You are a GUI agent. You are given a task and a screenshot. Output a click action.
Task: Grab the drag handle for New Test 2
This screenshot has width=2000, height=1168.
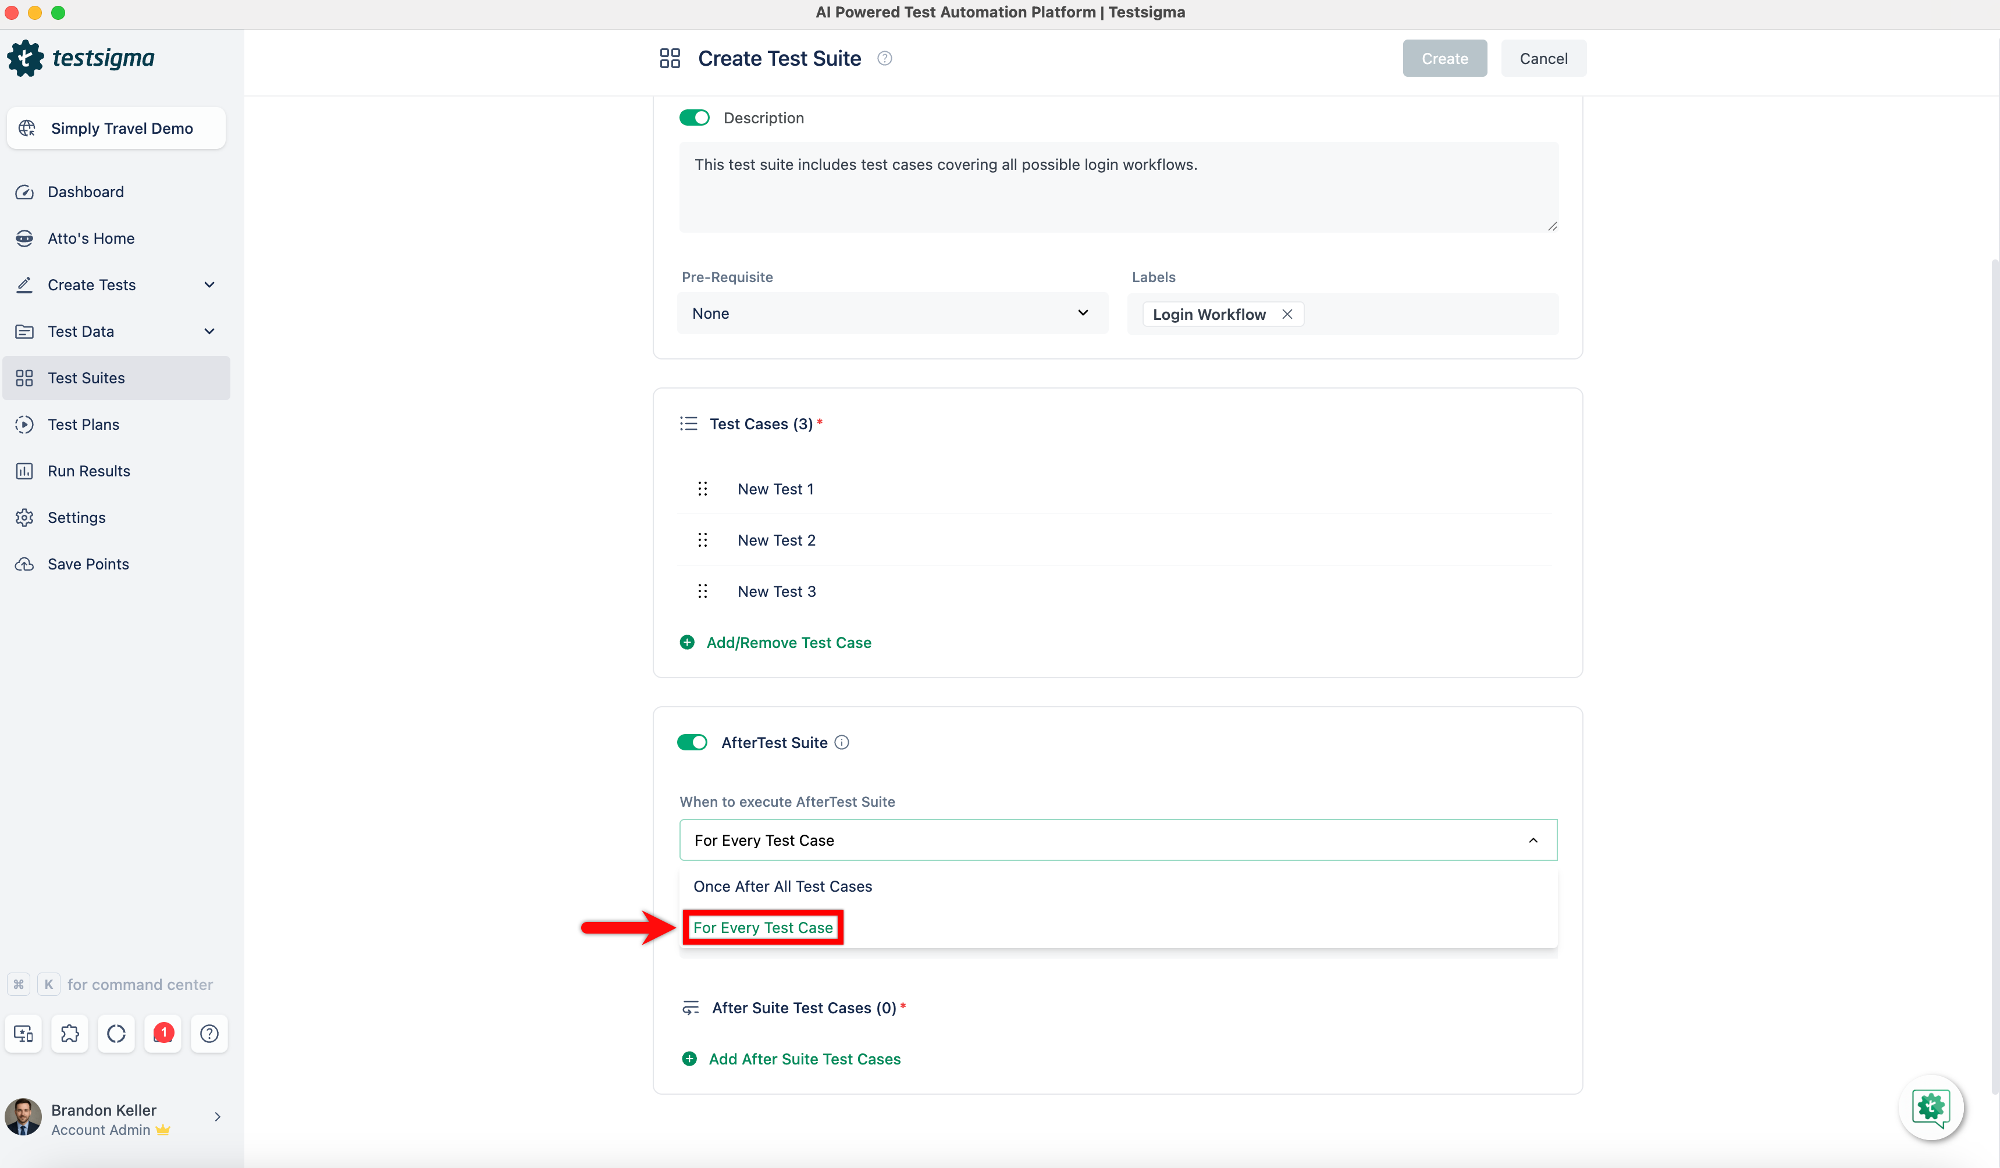click(x=702, y=540)
